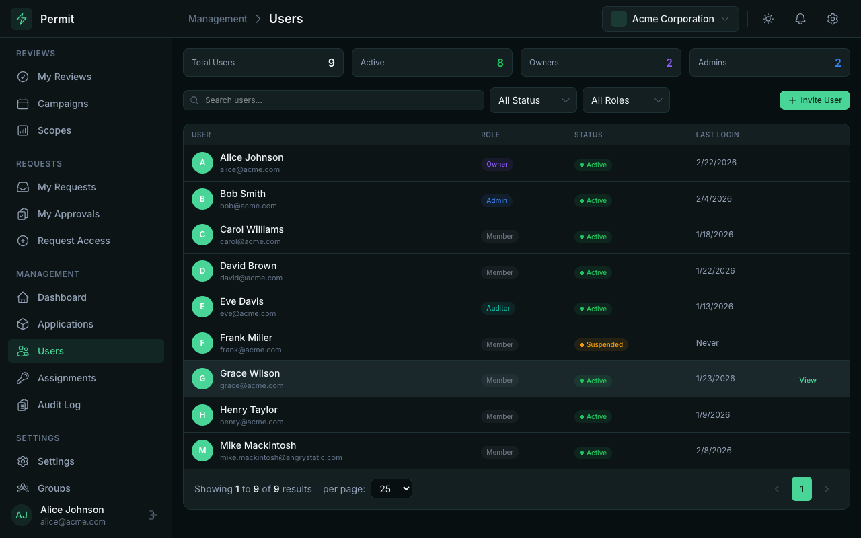Open the All Roles filter dropdown
Screen dimensions: 861x538
pos(626,100)
